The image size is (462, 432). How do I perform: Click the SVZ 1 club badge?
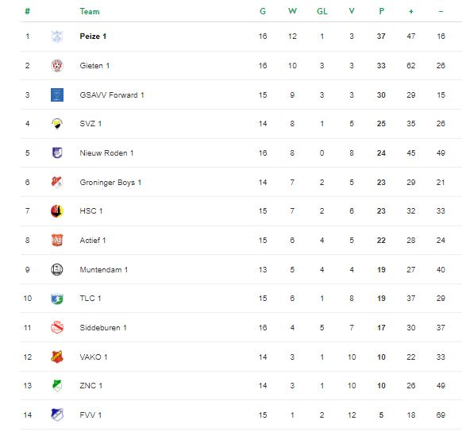(x=57, y=123)
